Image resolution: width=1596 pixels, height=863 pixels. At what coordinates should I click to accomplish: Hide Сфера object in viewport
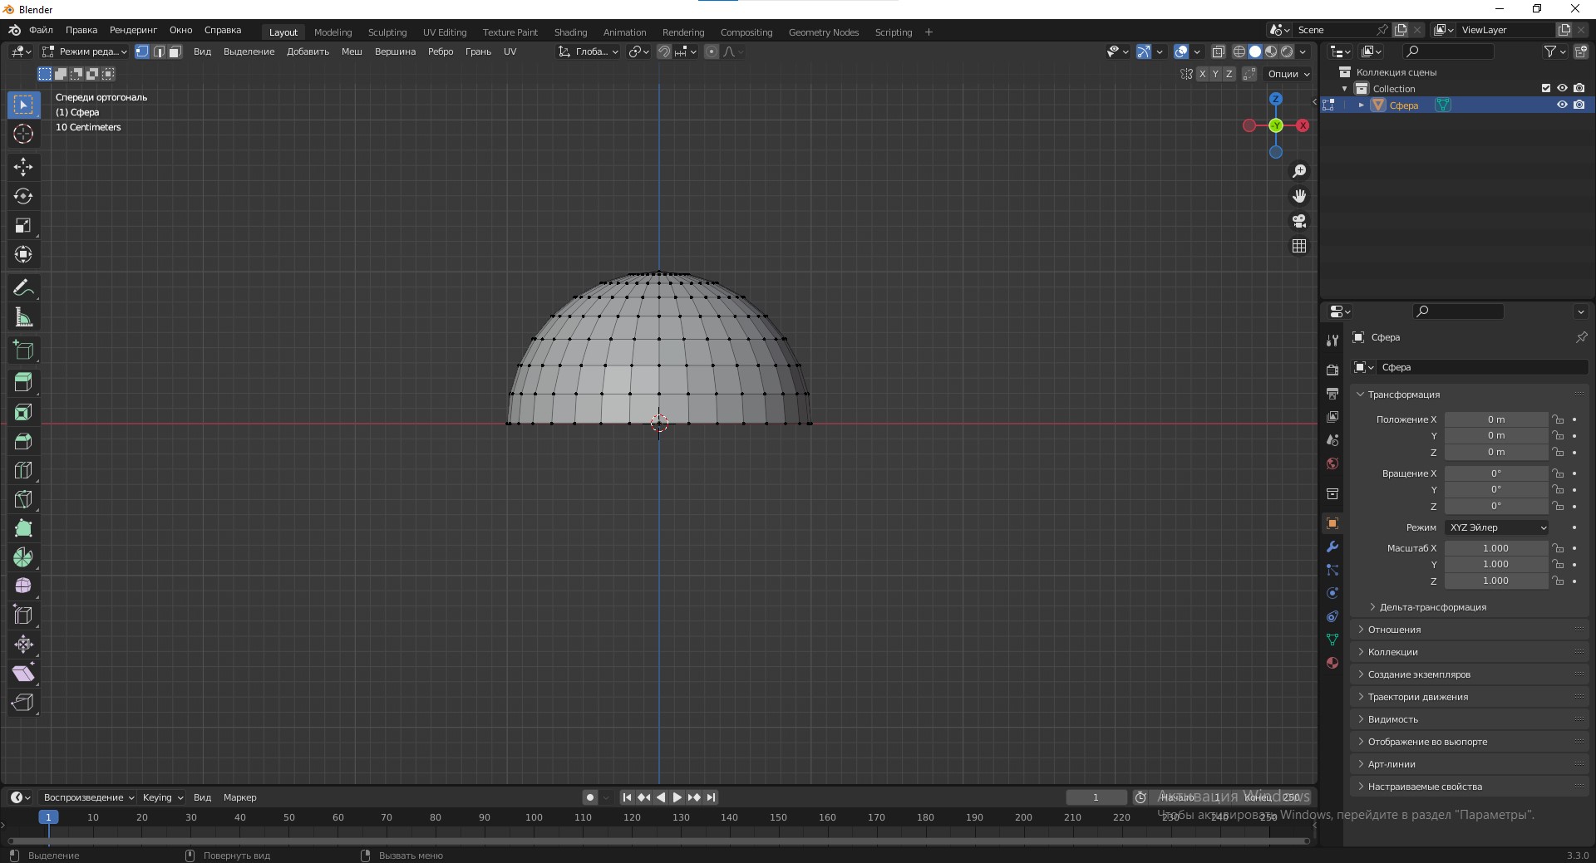pos(1562,105)
